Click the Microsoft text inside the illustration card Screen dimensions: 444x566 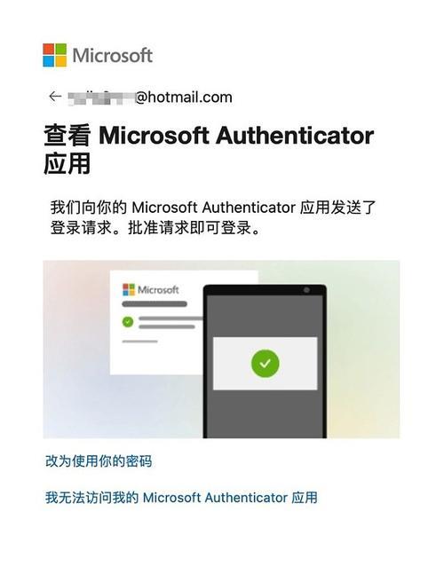click(x=158, y=290)
